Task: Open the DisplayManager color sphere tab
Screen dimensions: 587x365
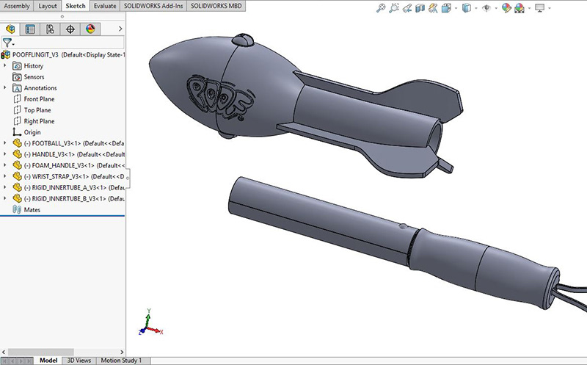Action: coord(90,29)
